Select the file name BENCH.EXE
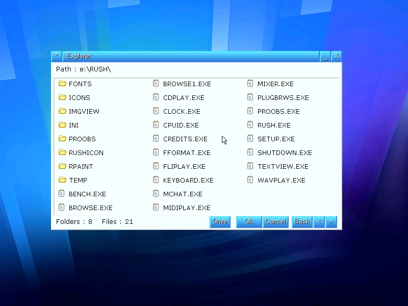Viewport: 408px width, 306px height. pyautogui.click(x=87, y=194)
